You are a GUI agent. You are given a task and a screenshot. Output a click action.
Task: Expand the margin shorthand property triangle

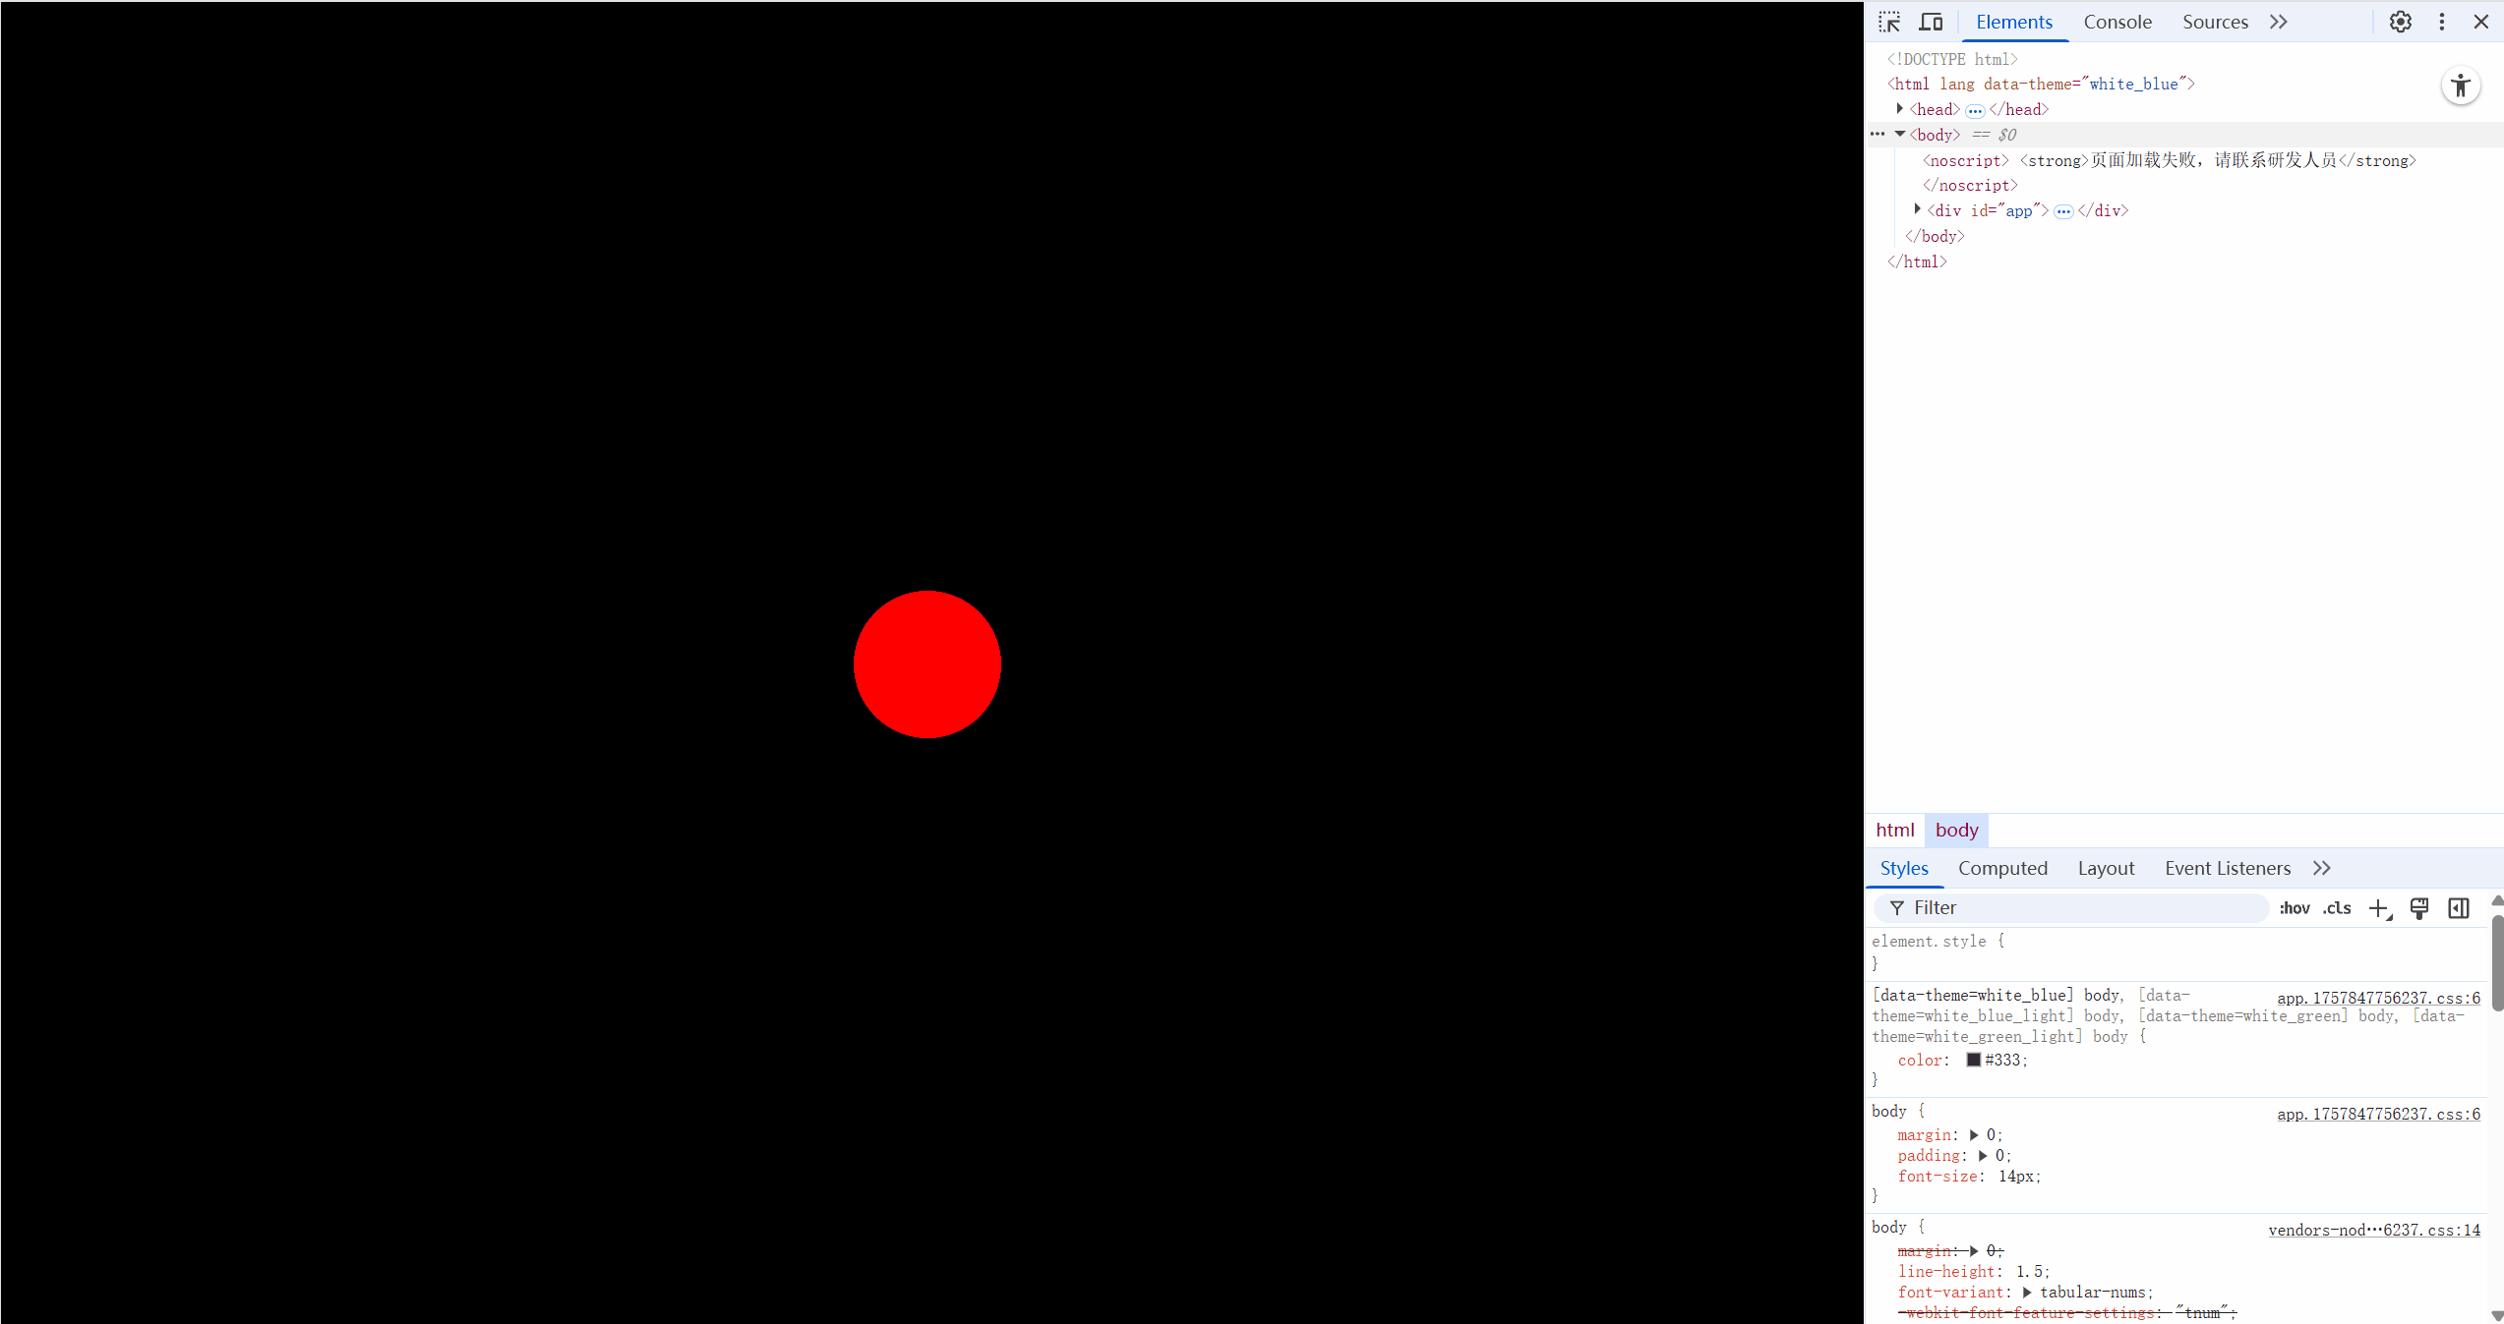click(x=1974, y=1135)
